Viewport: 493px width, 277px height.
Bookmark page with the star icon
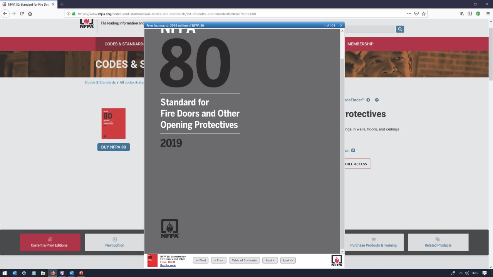tap(424, 13)
